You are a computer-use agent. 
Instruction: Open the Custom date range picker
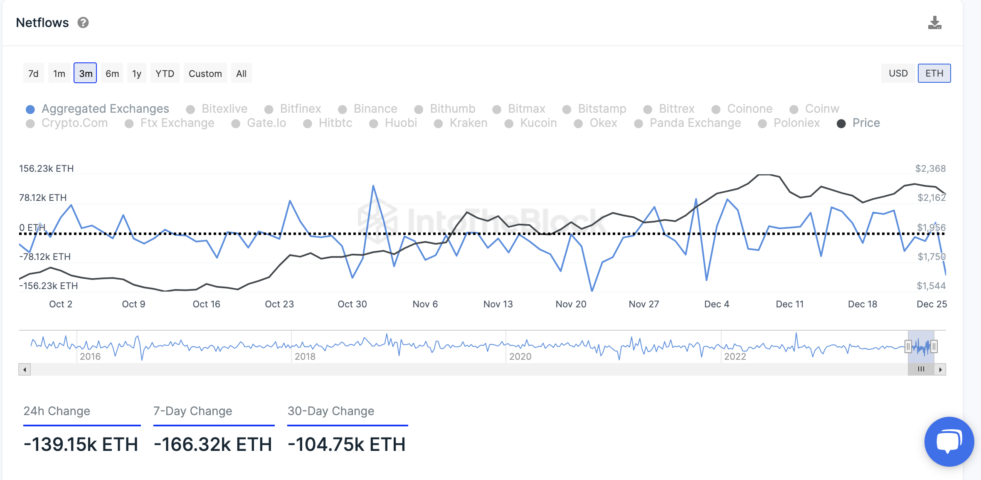205,74
